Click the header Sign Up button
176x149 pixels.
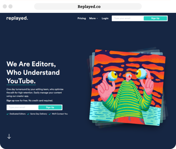tap(155, 18)
